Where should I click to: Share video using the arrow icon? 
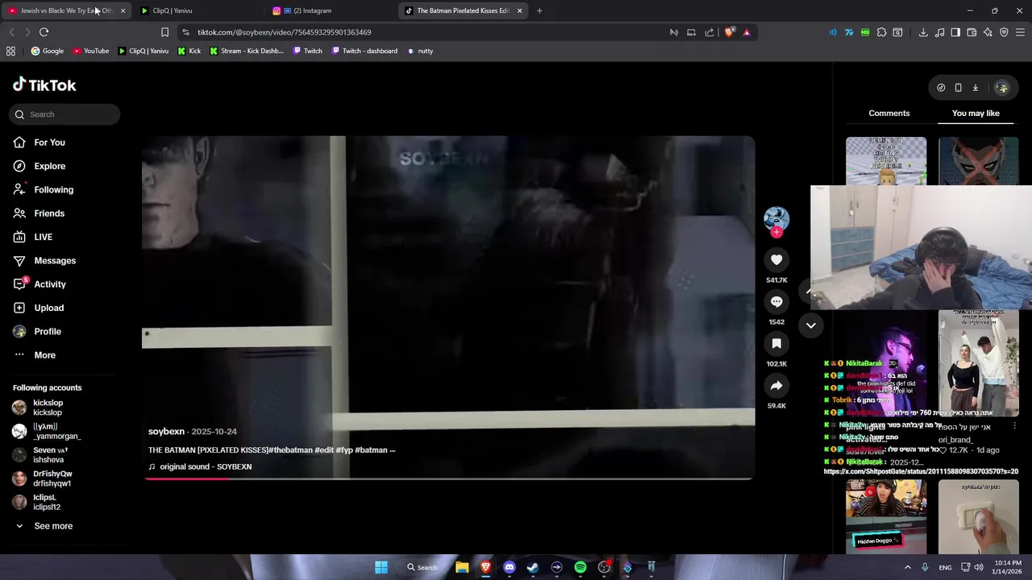tap(776, 385)
